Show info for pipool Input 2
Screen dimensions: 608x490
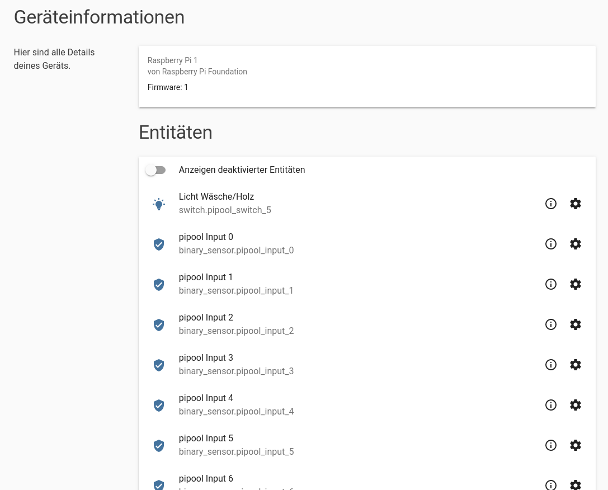click(551, 324)
